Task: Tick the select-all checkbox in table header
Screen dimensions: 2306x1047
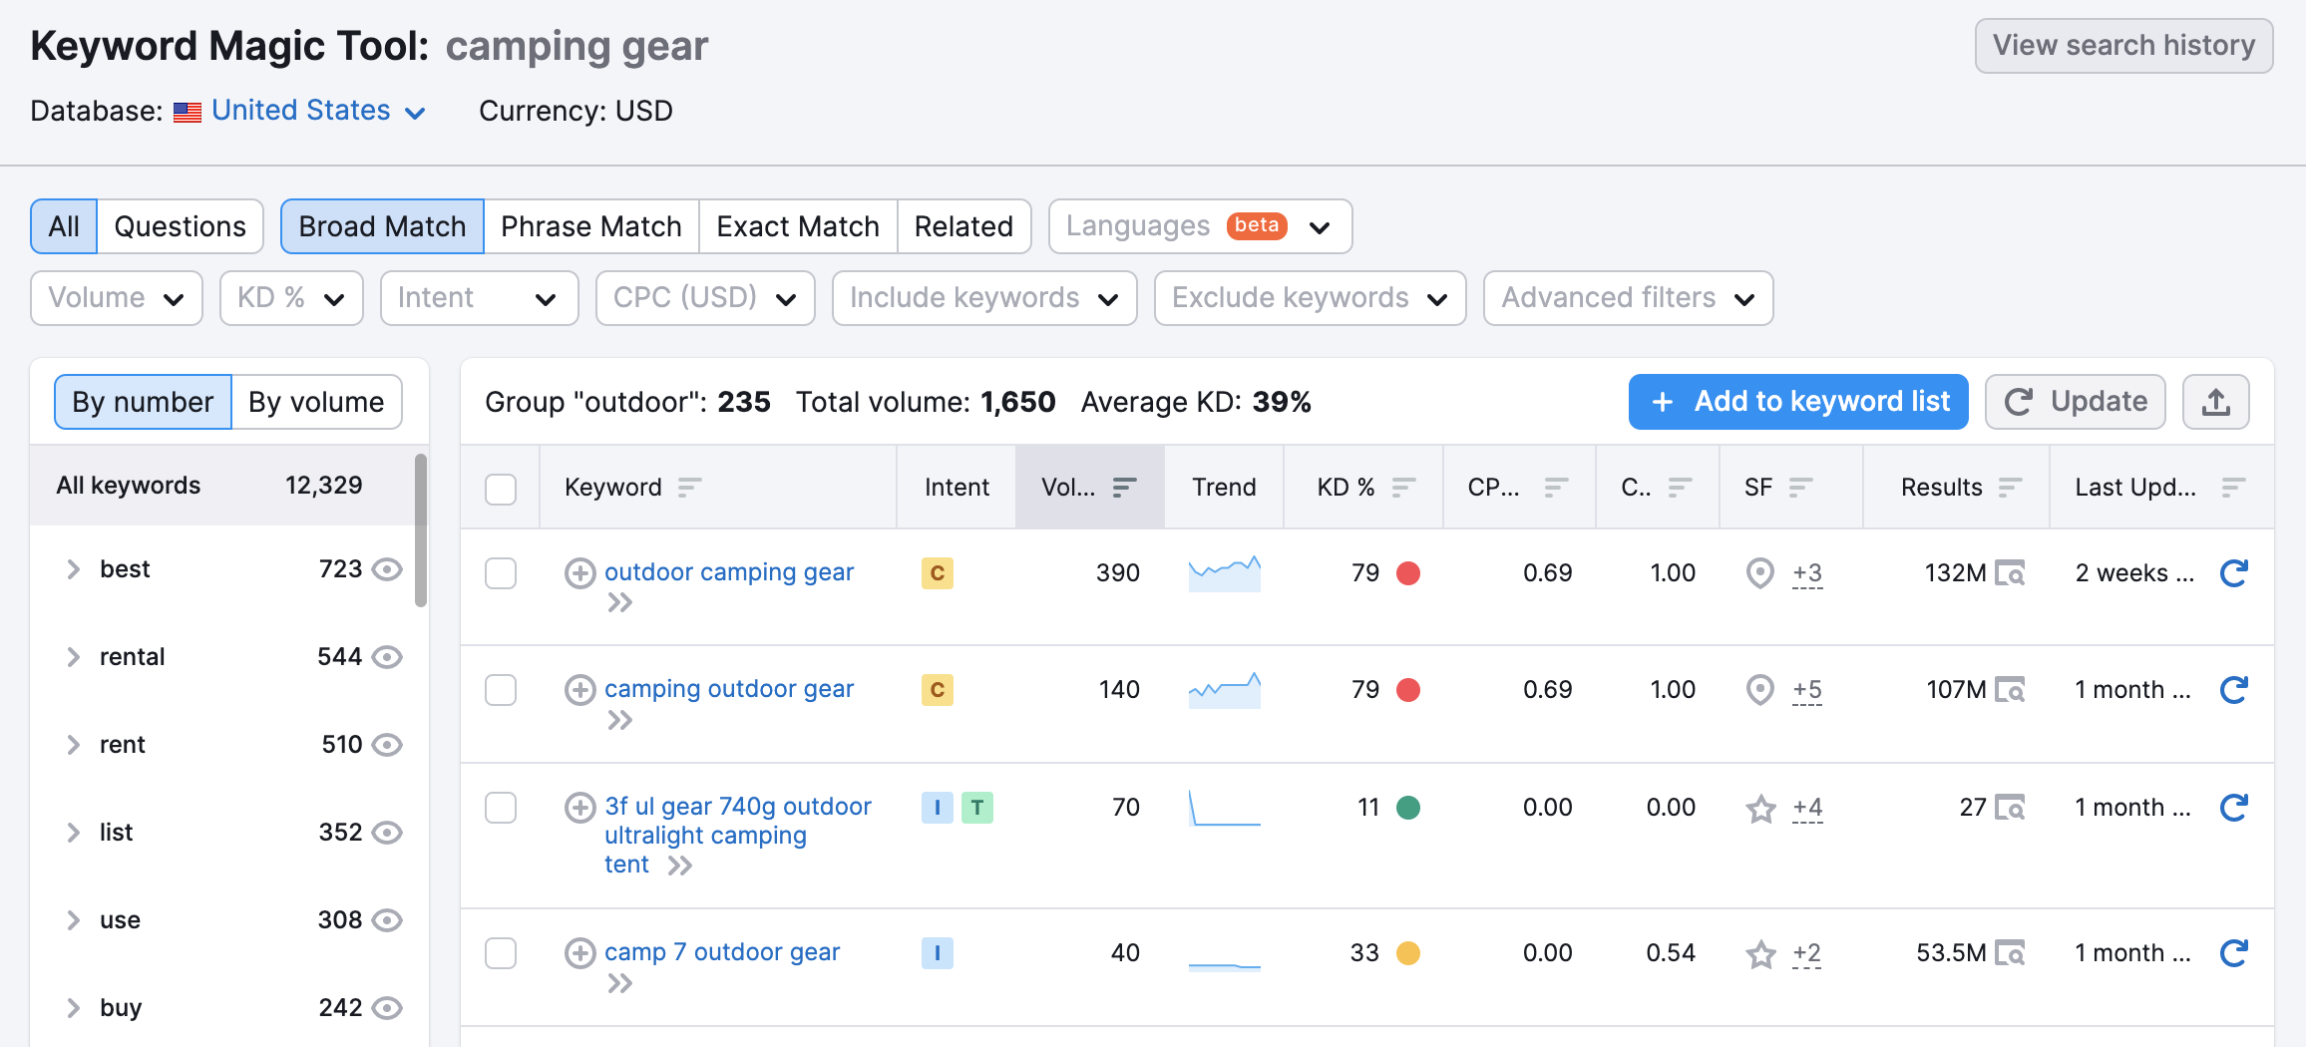Action: pos(501,489)
